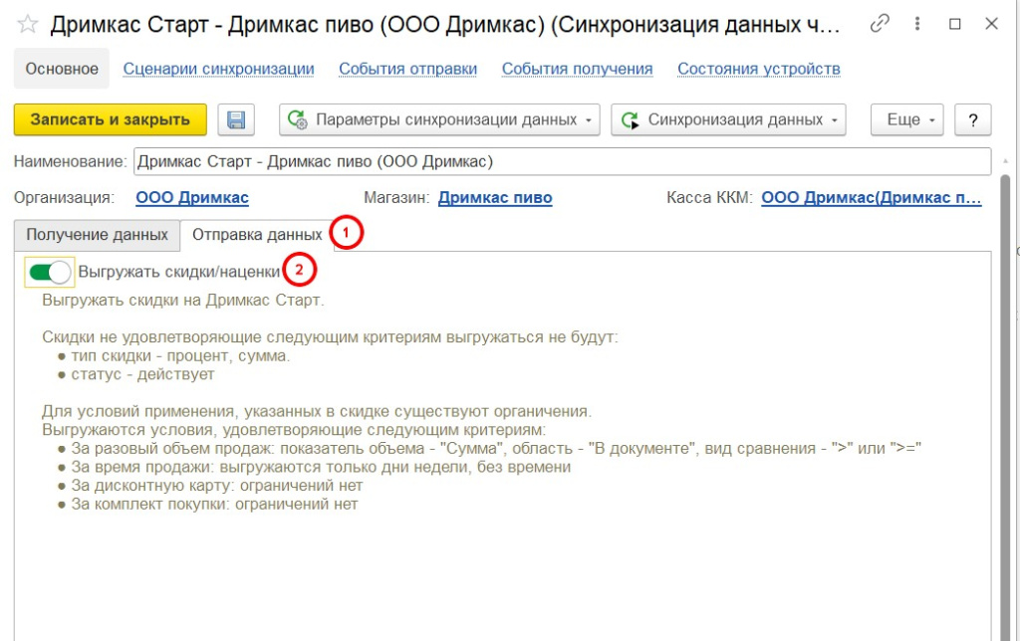Open the Еще dropdown menu
Screen dimensions: 1020x641
[x=906, y=119]
